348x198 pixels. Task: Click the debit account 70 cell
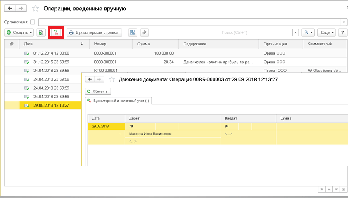[140, 127]
